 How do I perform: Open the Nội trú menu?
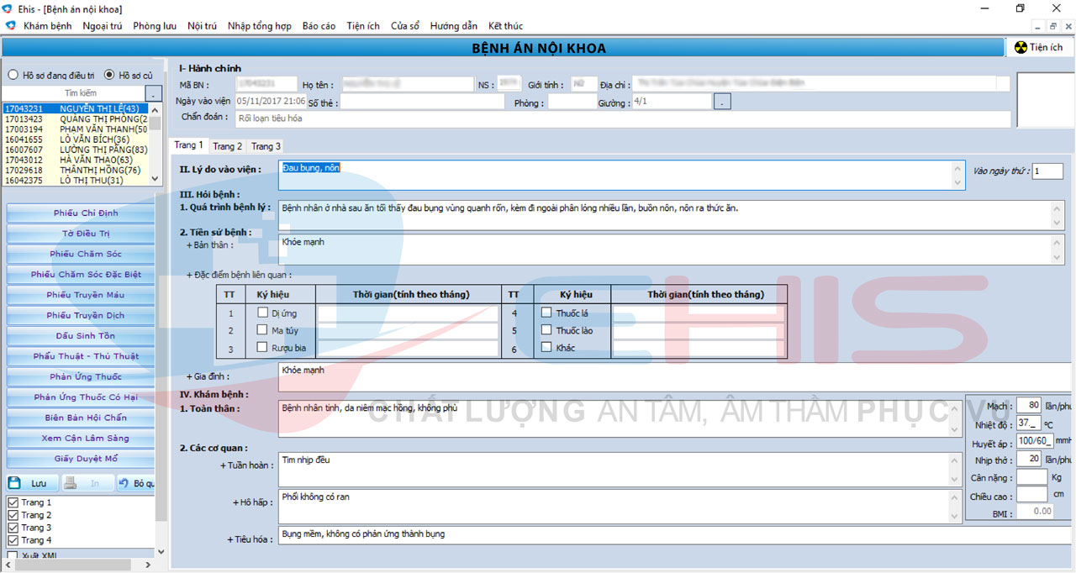pos(202,26)
